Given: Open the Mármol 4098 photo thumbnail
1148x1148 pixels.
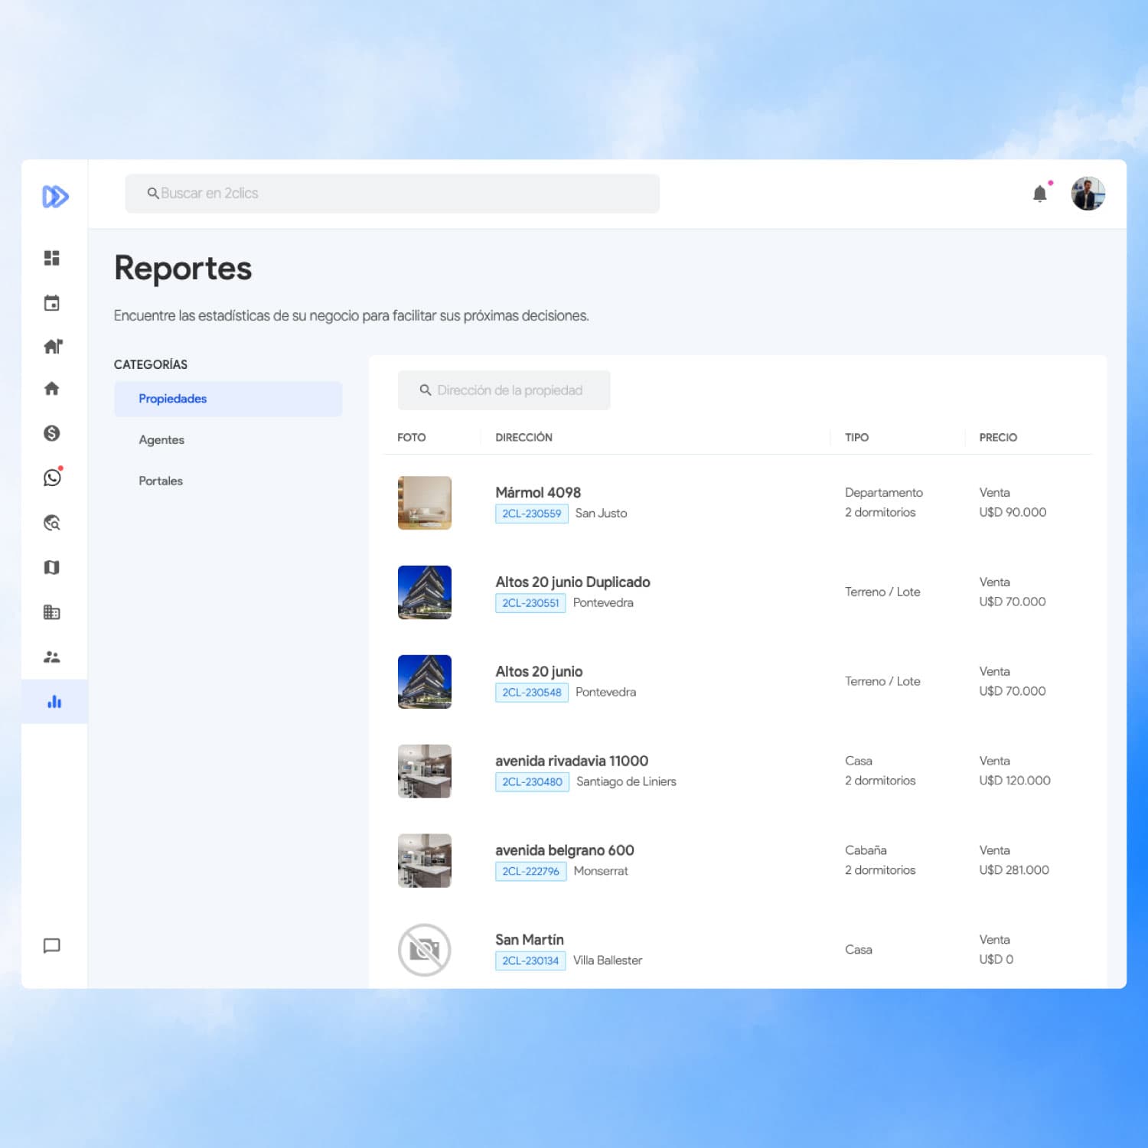Looking at the screenshot, I should point(425,503).
